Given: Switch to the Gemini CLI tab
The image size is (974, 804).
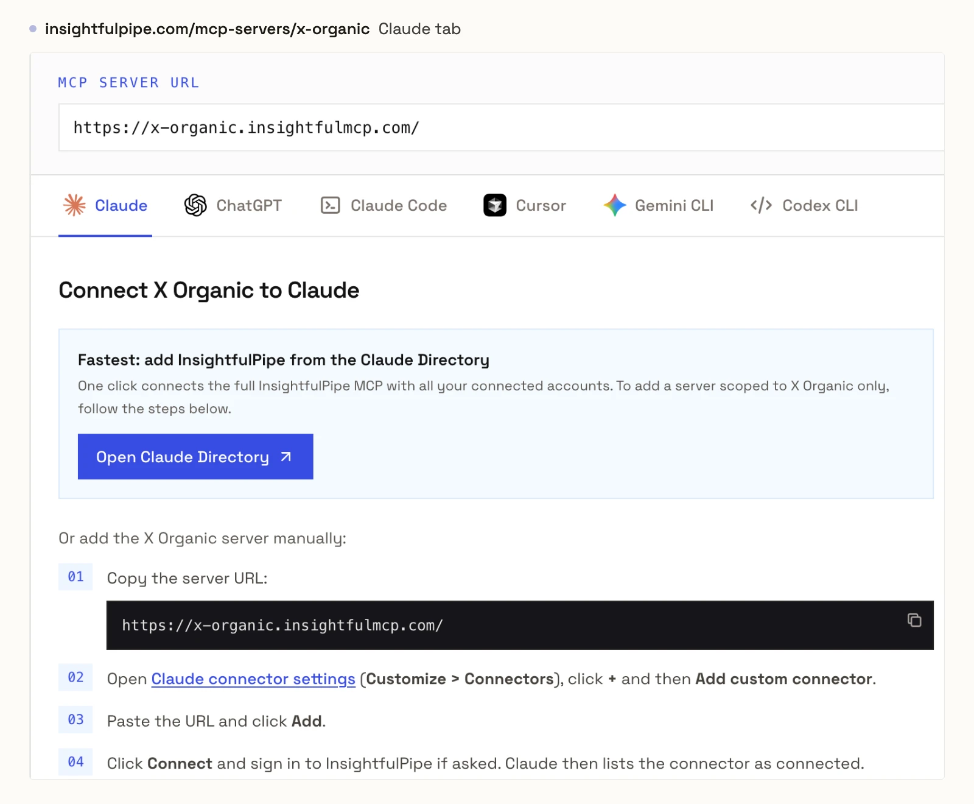Looking at the screenshot, I should [x=658, y=205].
